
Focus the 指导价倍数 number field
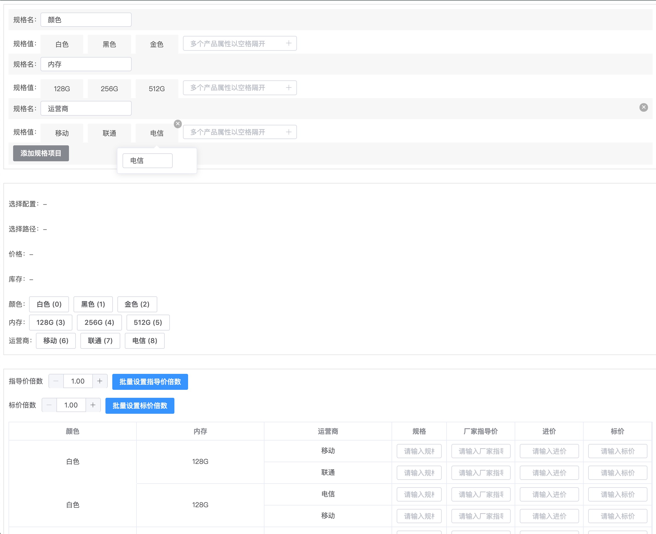(78, 381)
